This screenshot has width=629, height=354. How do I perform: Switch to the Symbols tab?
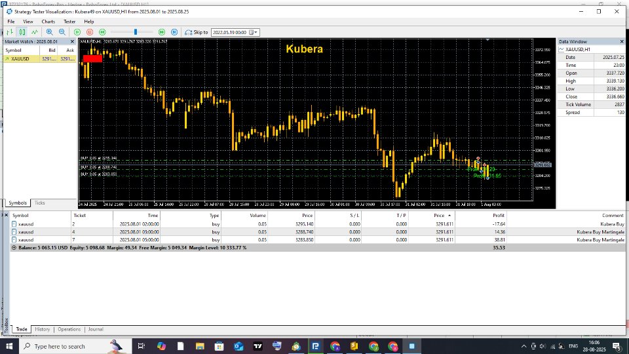click(x=18, y=203)
